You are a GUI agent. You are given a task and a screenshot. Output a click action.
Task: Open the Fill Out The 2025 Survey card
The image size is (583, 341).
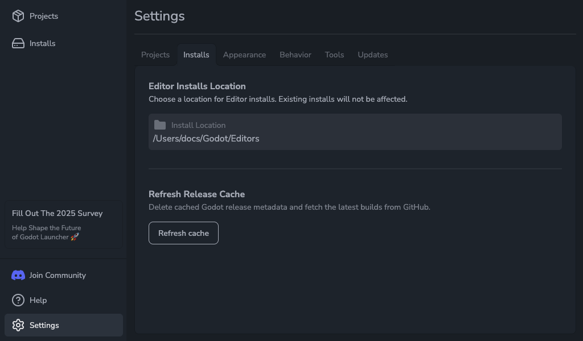(x=63, y=224)
